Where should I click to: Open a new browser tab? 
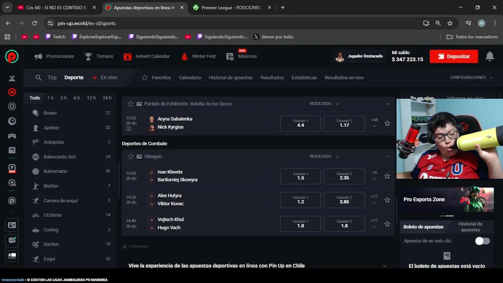(x=282, y=7)
